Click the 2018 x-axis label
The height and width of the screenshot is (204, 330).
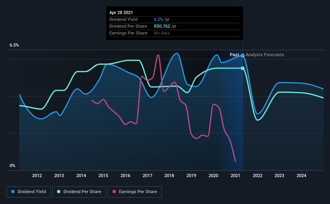pos(169,175)
